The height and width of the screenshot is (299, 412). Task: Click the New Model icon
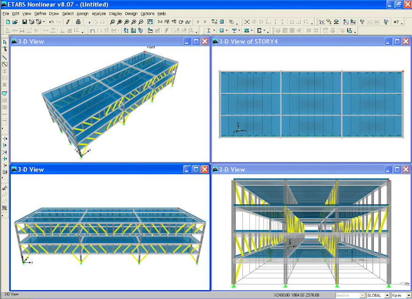(8, 22)
